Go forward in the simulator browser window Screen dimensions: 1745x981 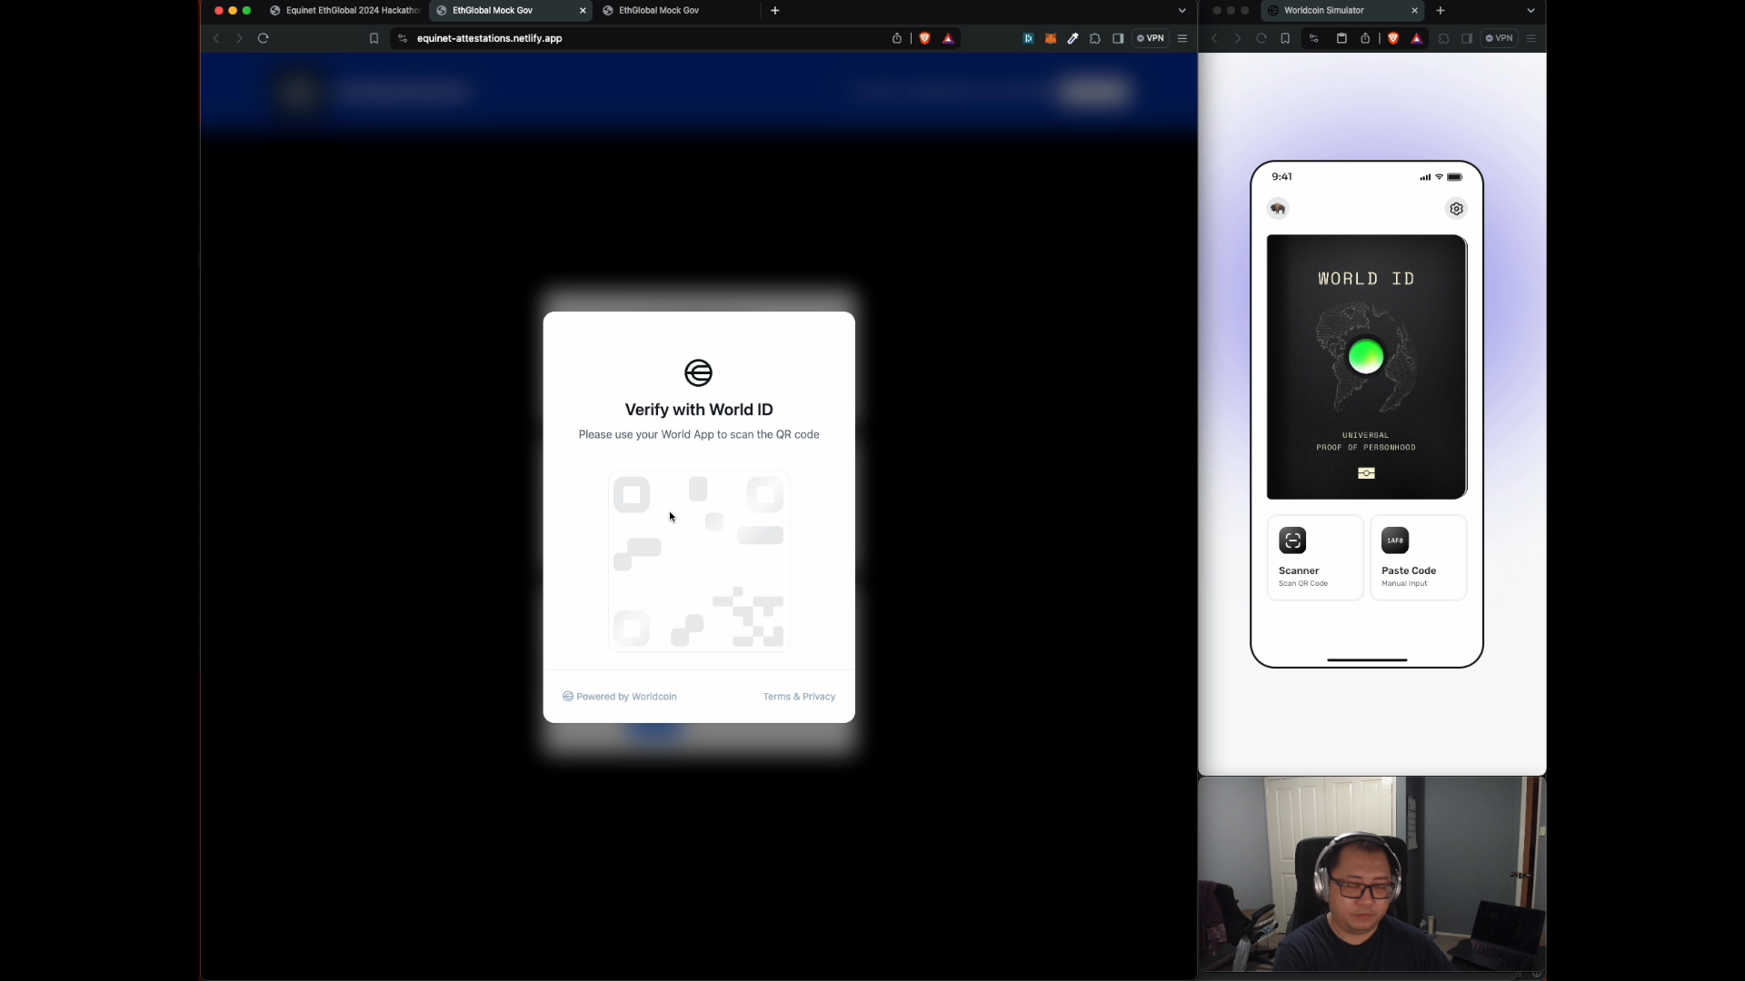click(x=1238, y=38)
